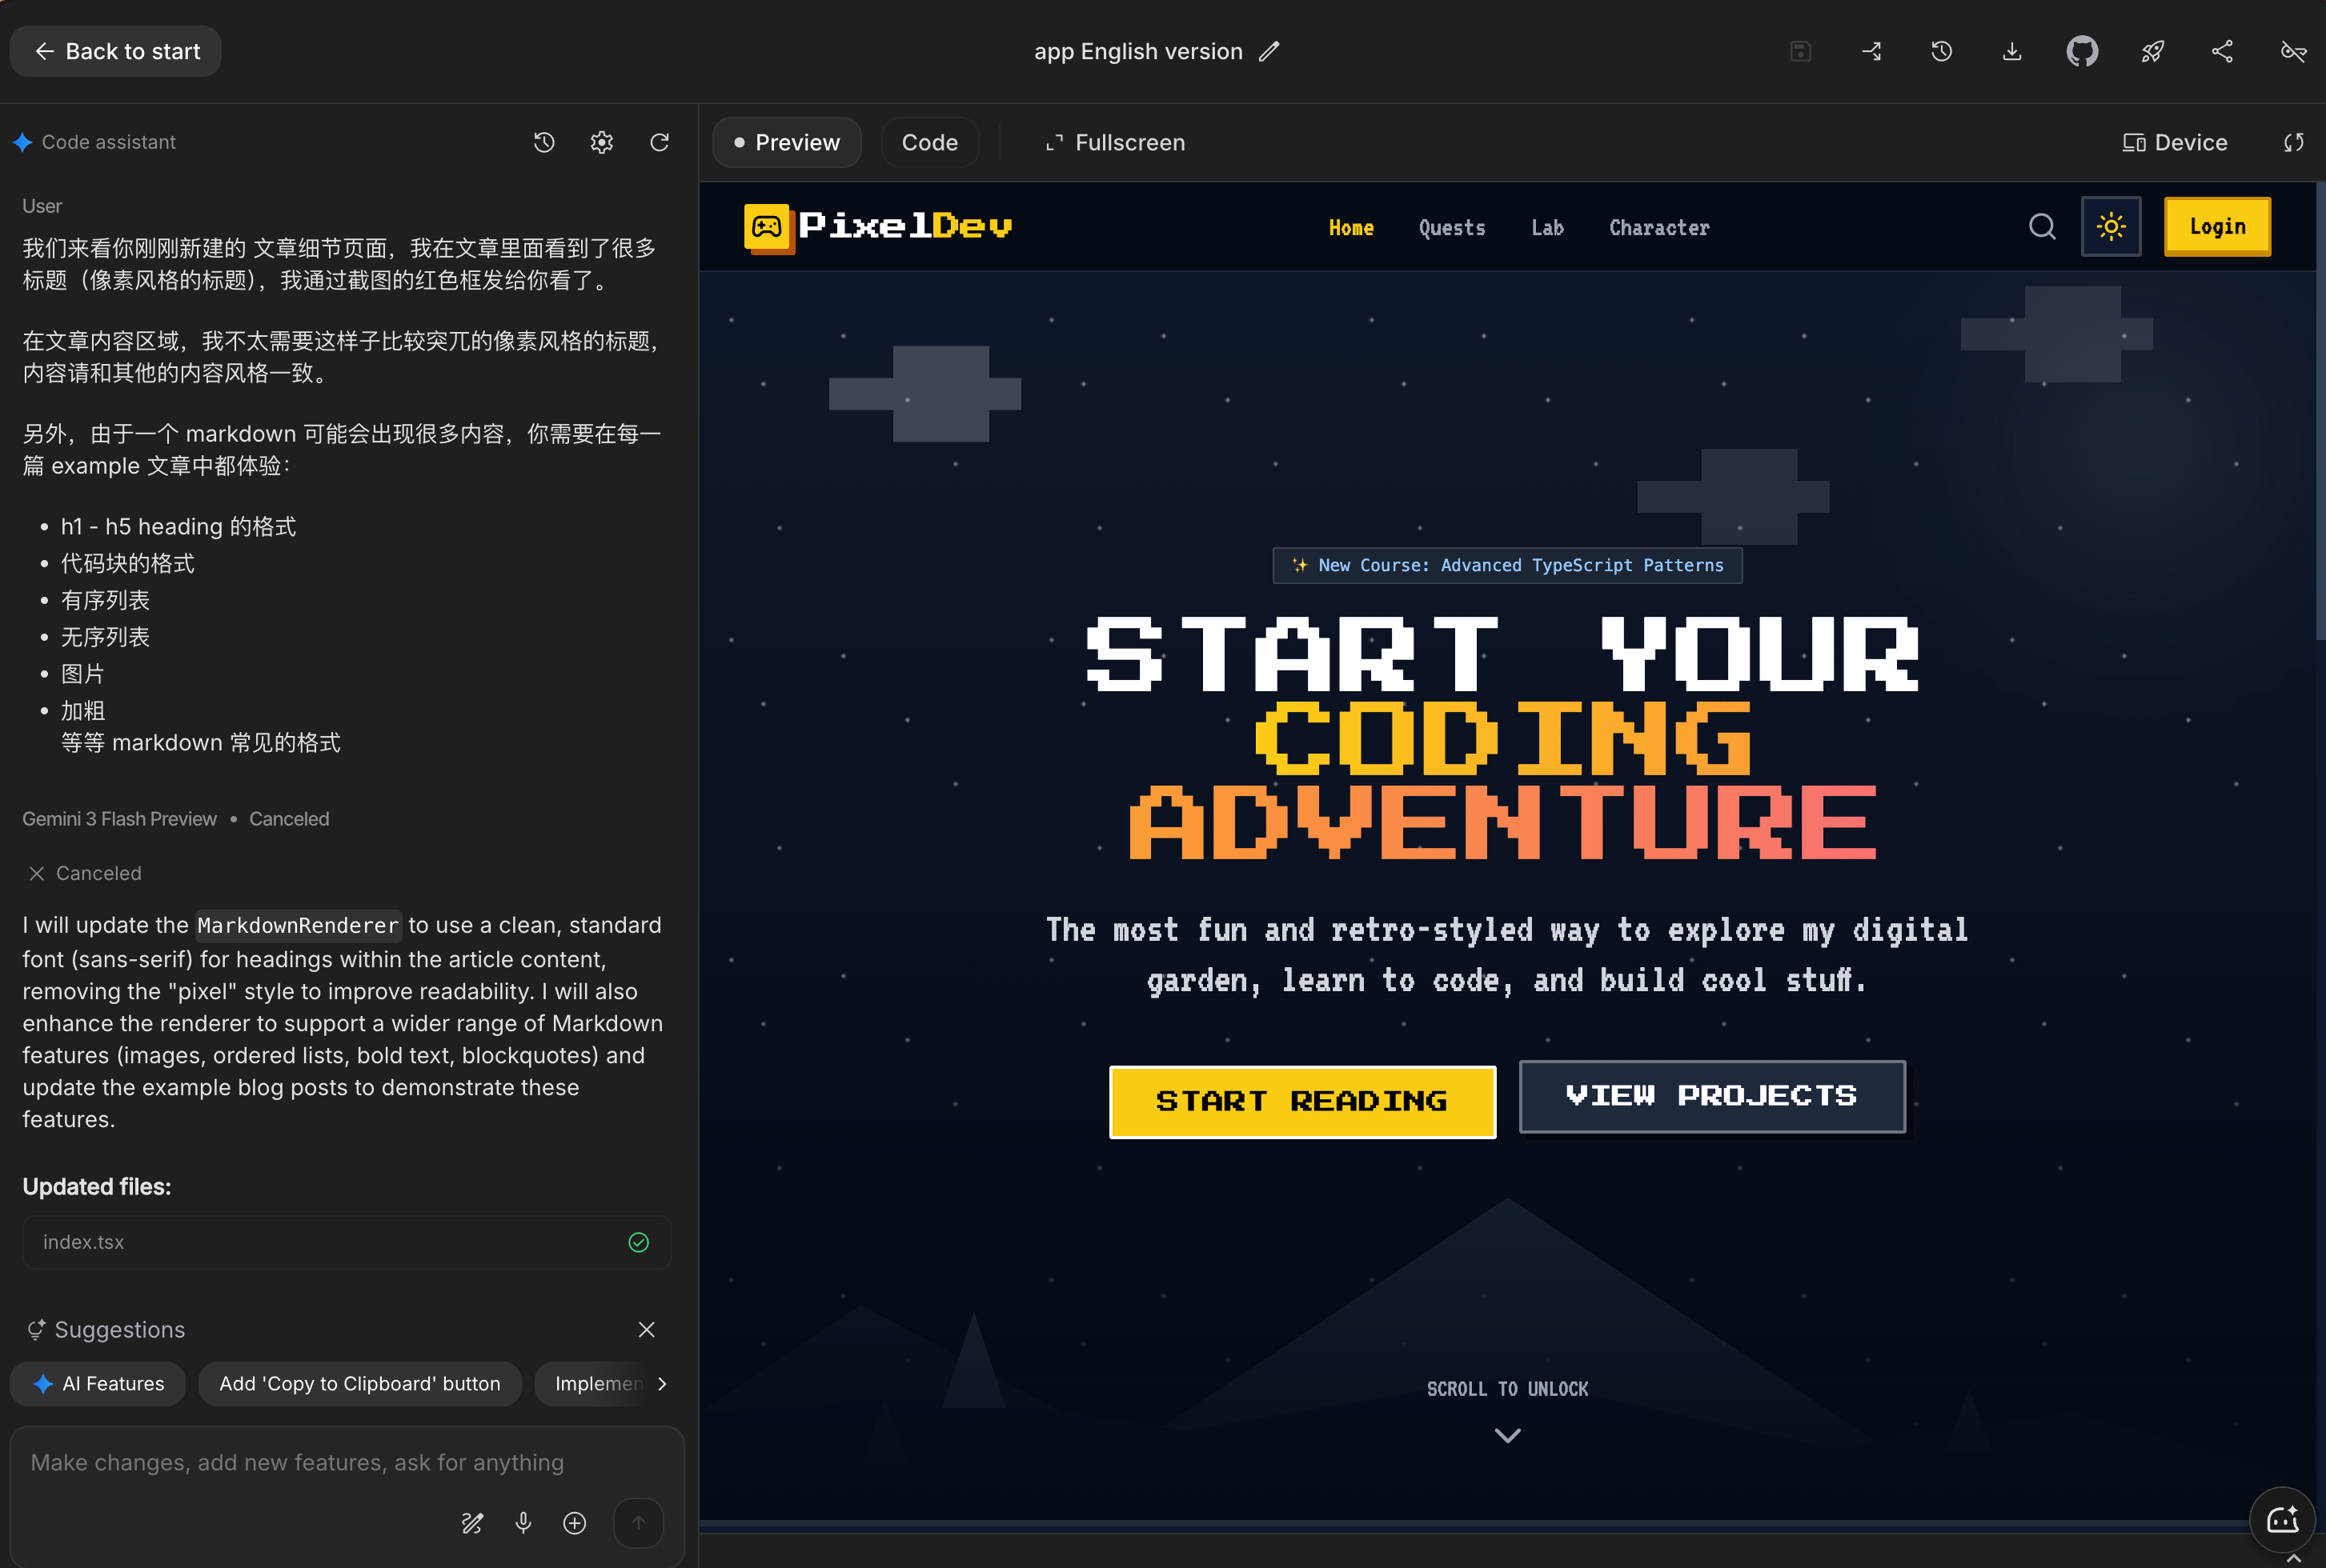
Task: Click the rocket deploy icon
Action: click(x=2152, y=51)
